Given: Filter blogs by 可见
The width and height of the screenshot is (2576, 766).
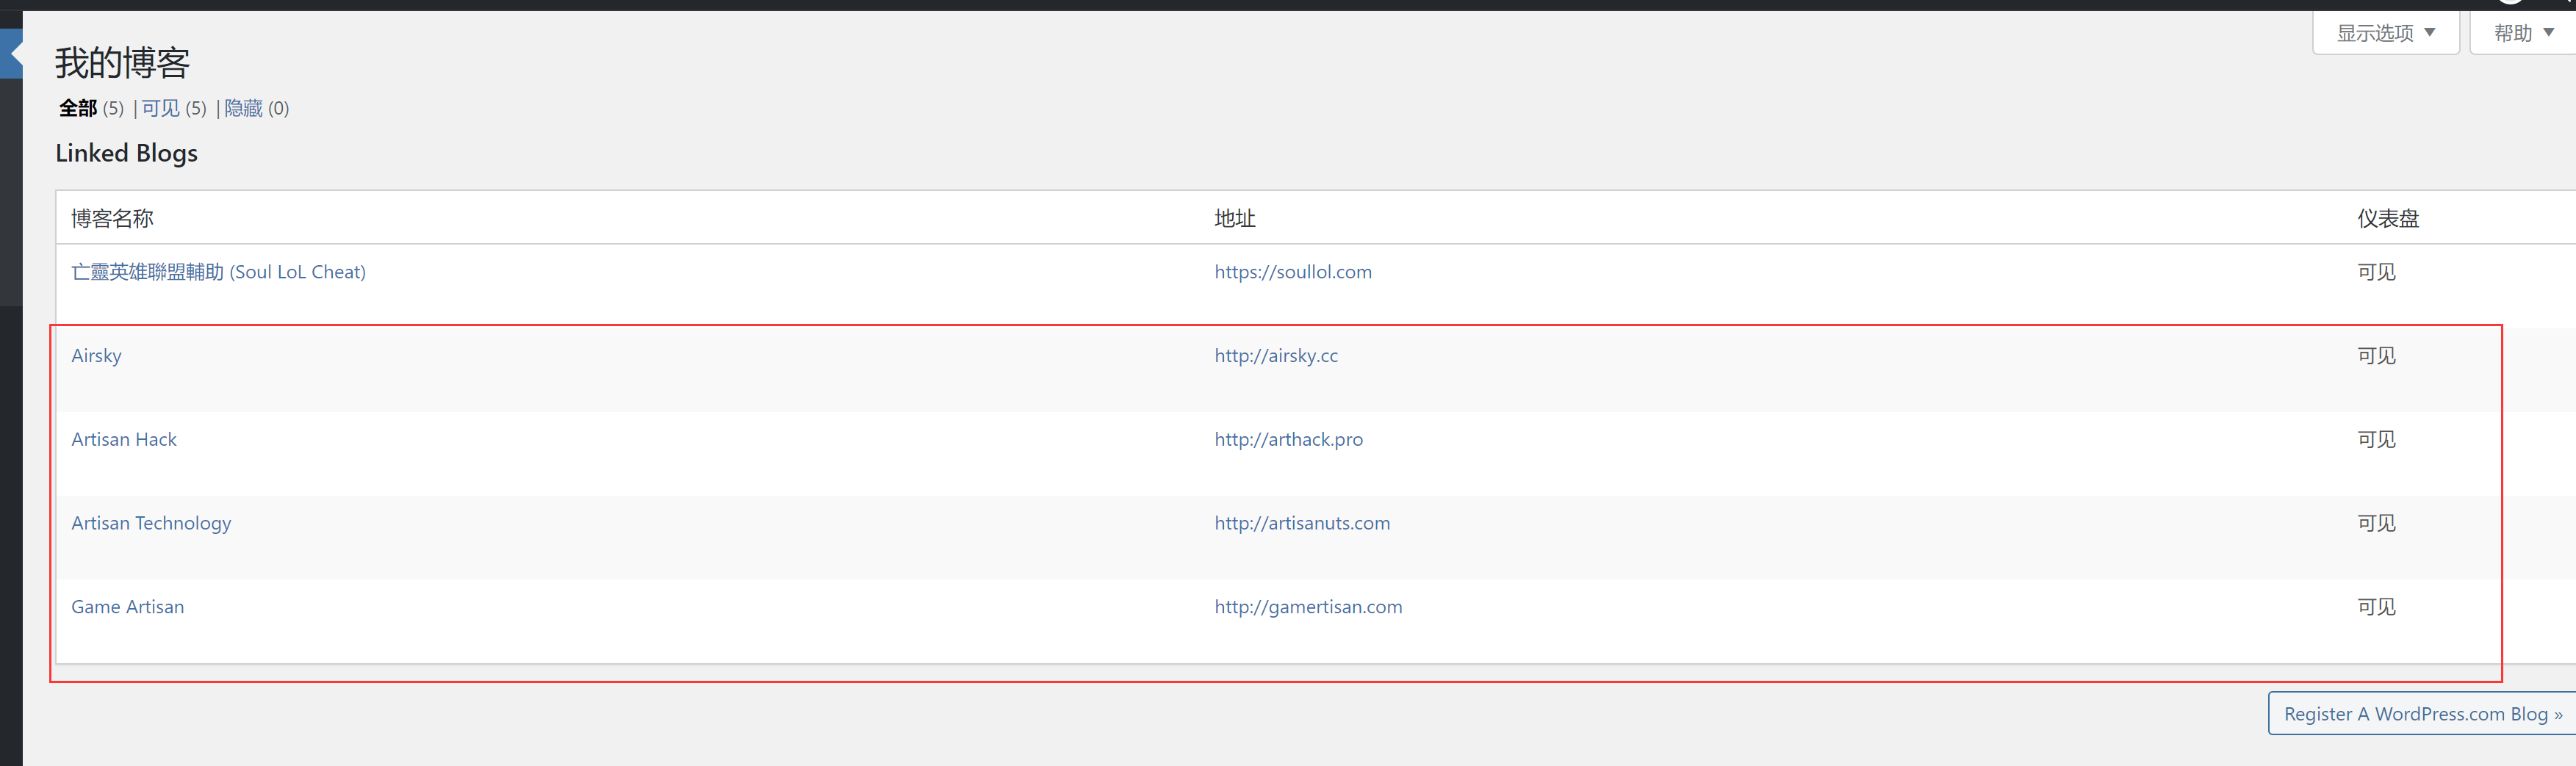Looking at the screenshot, I should [160, 108].
